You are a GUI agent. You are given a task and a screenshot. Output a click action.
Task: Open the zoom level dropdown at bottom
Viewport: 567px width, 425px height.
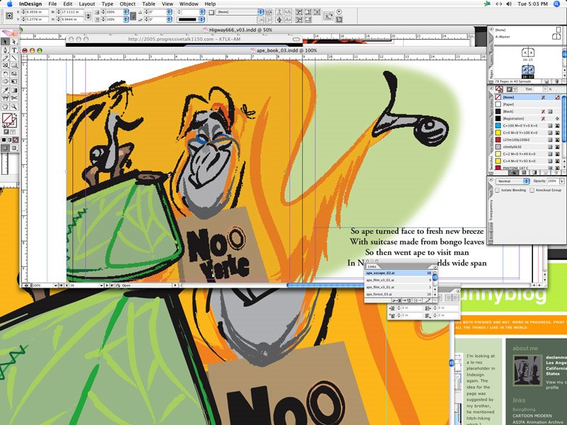click(56, 285)
